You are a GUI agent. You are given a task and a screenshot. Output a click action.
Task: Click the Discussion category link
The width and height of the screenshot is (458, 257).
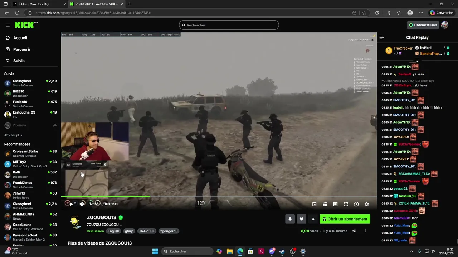click(x=95, y=231)
